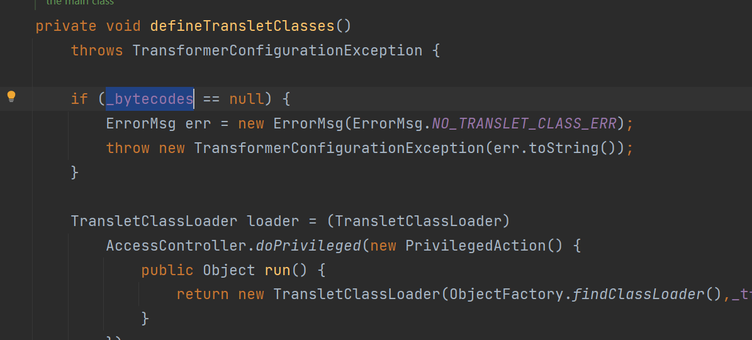This screenshot has width=752, height=340.
Task: Click the ErrorMsg type before err
Action: point(142,124)
